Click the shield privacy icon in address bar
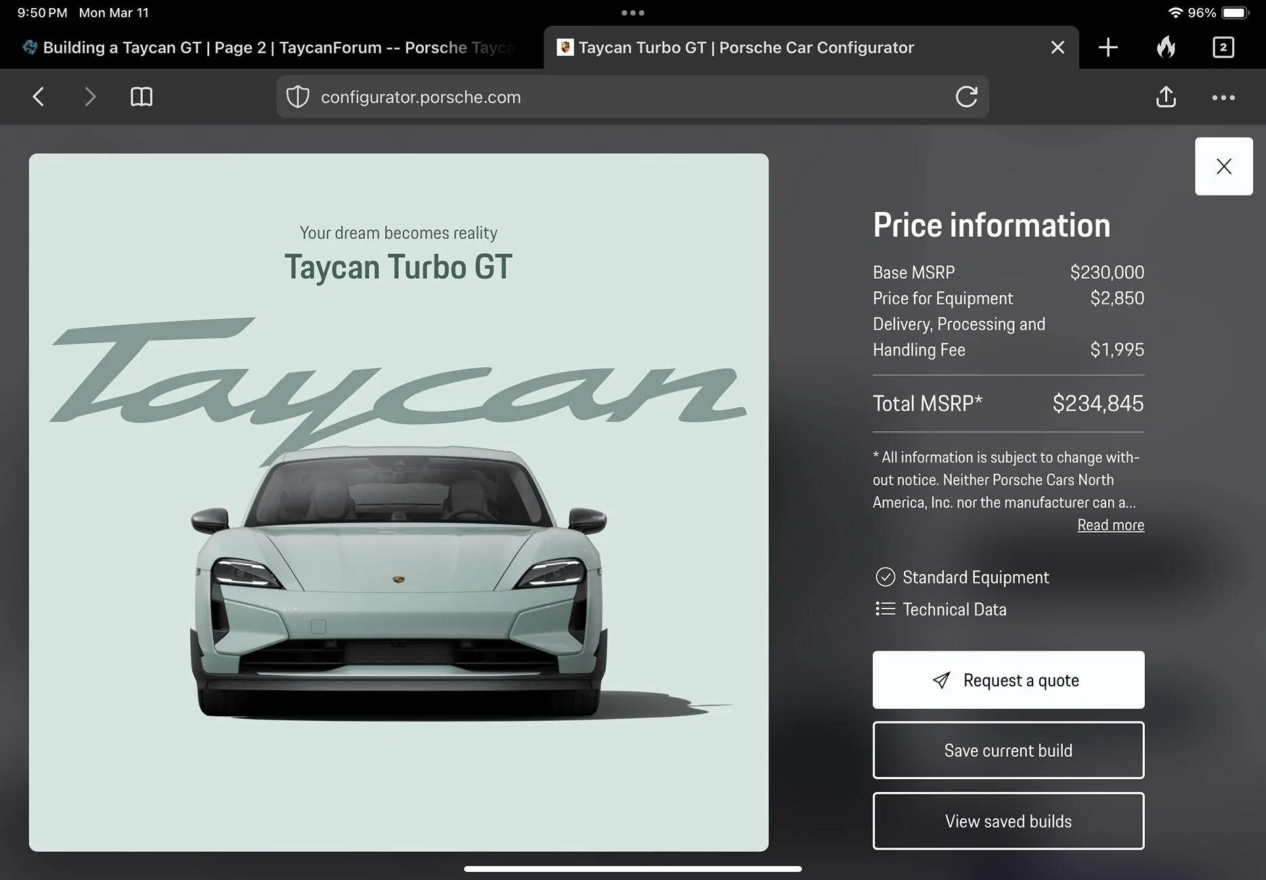This screenshot has width=1266, height=880. click(298, 97)
